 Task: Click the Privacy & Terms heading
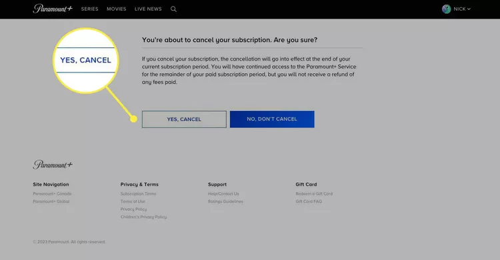(139, 184)
